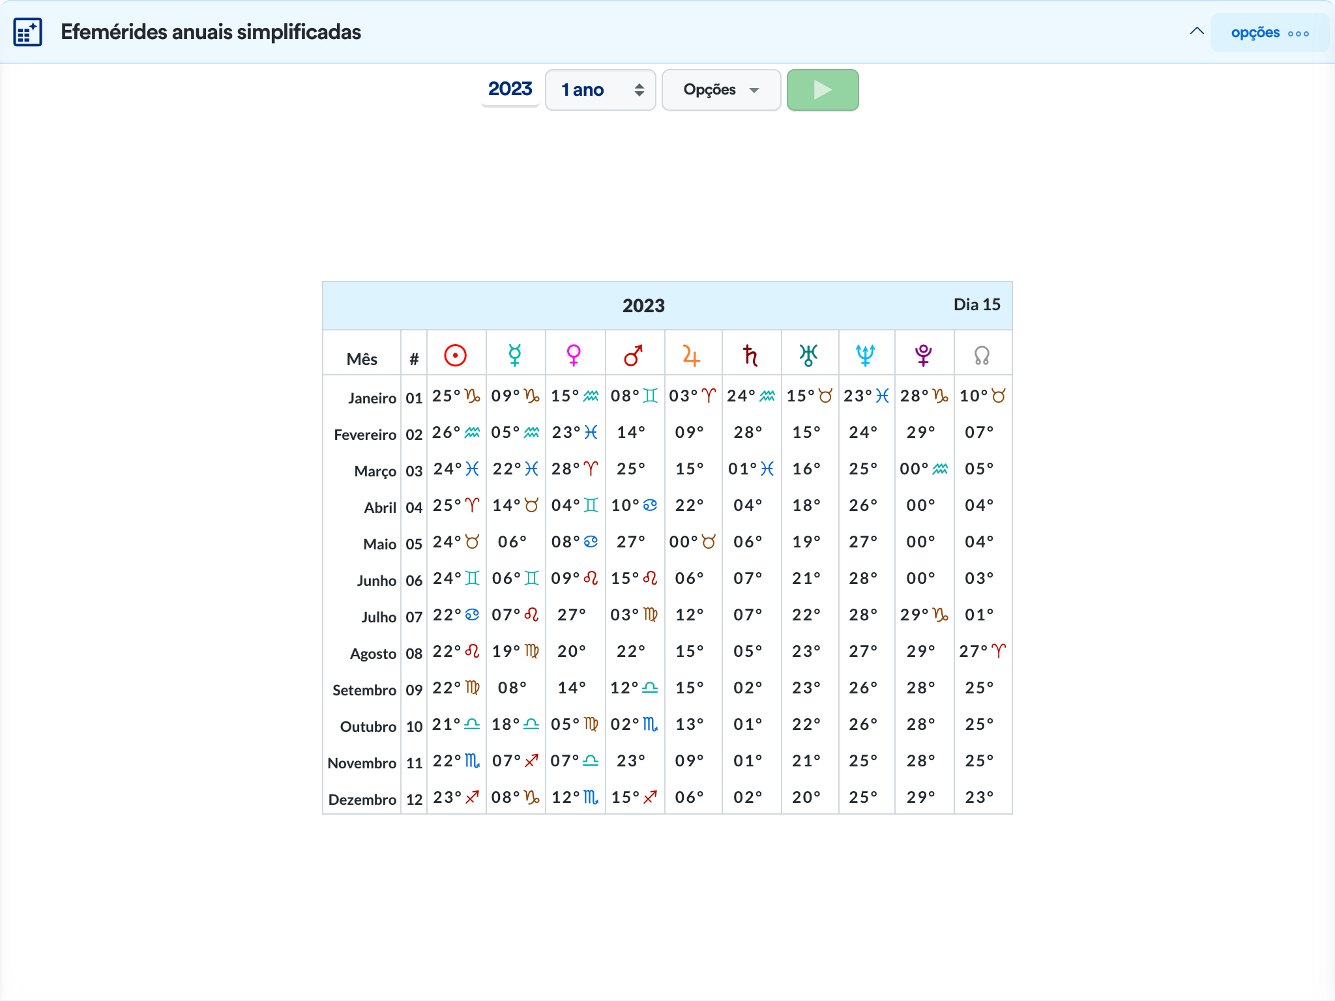Click Agosto North Node cell 27° Aries
This screenshot has height=1001, width=1335.
tap(982, 651)
